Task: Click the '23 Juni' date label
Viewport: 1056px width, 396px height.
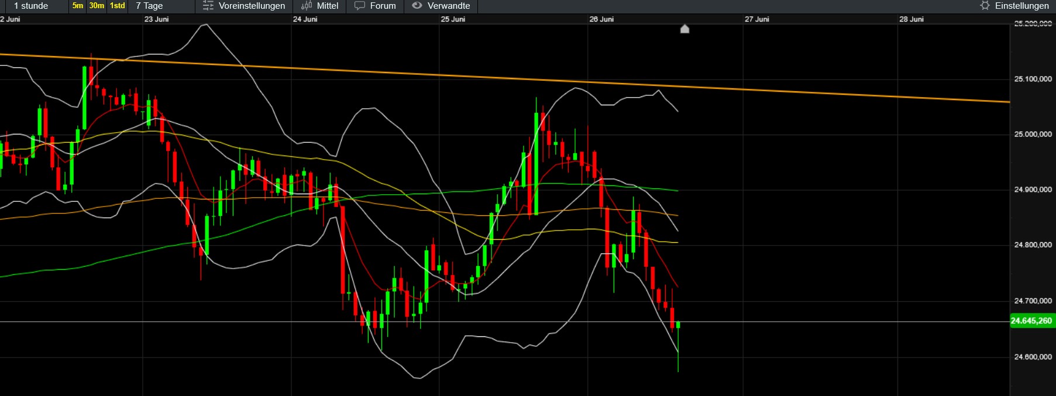Action: click(157, 19)
